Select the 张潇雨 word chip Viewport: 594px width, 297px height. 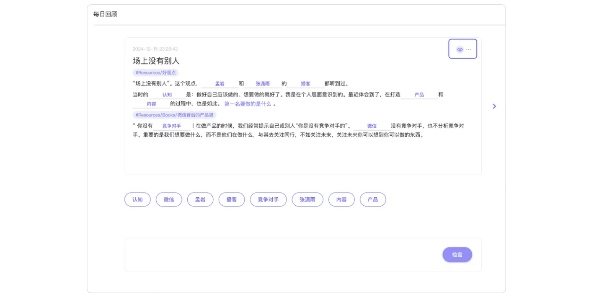tap(307, 199)
